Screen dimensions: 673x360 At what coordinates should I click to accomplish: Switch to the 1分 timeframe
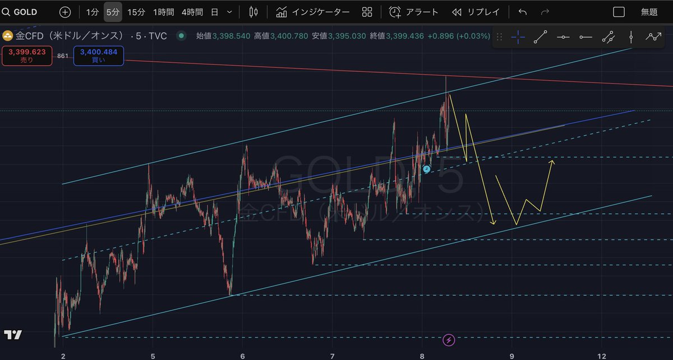(92, 12)
